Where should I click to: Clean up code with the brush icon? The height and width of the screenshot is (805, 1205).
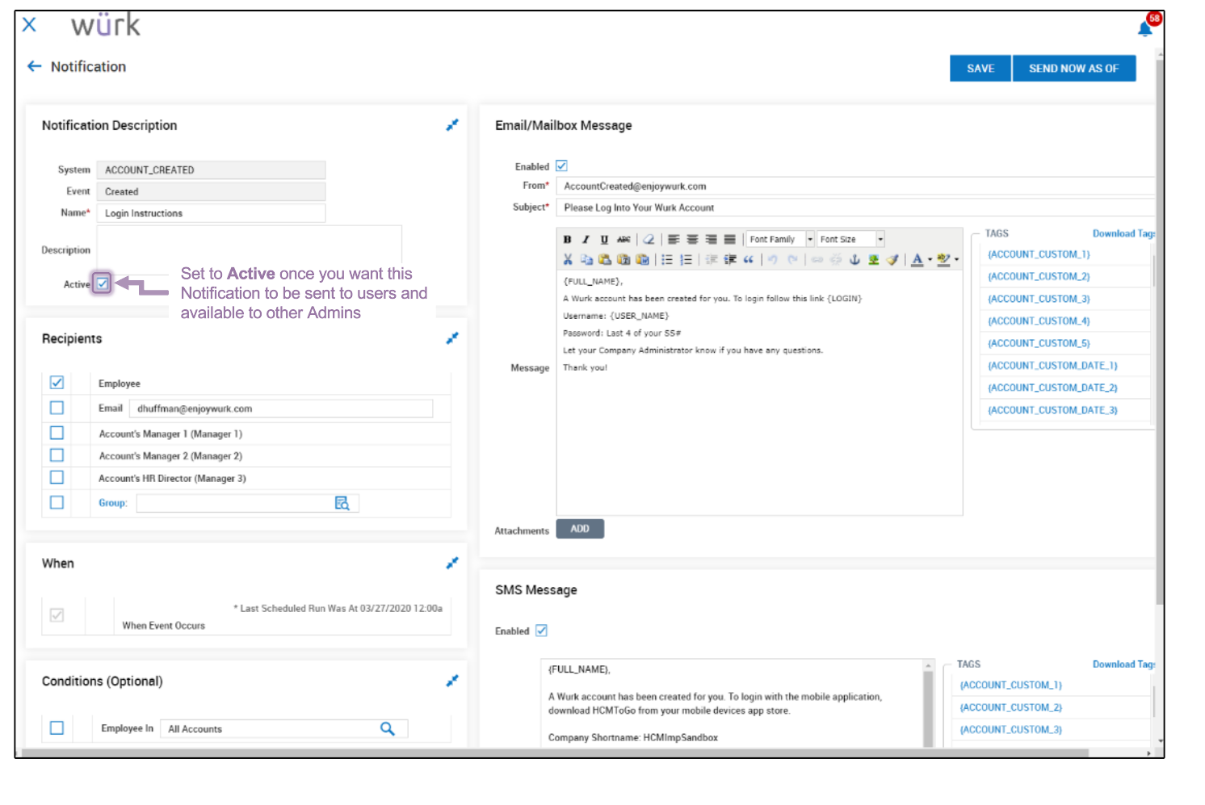click(892, 259)
